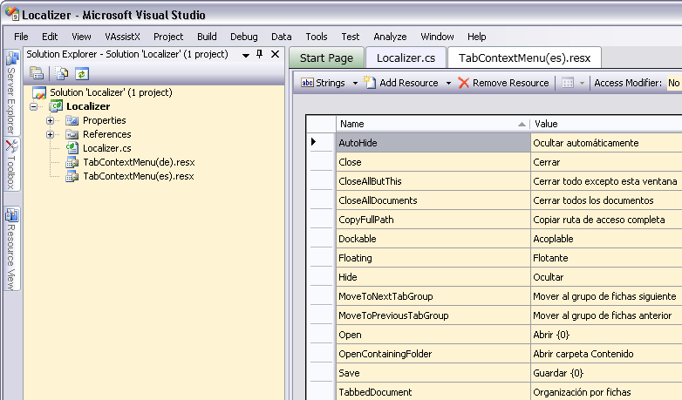Open the Strings resource type dropdown
This screenshot has height=400, width=682.
[355, 83]
